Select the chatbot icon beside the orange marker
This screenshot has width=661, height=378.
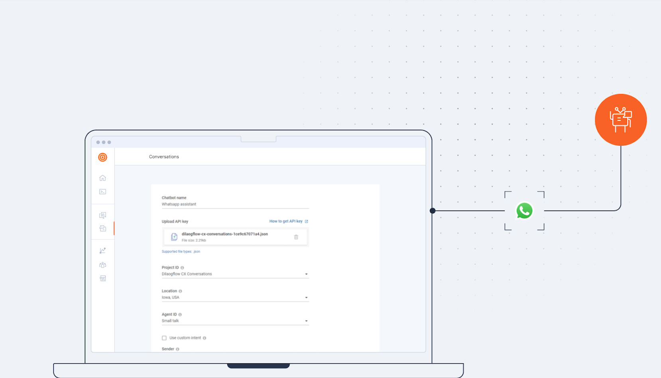pos(102,228)
